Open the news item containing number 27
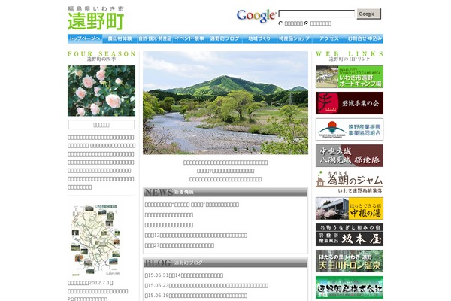The width and height of the screenshot is (451, 301). [179, 245]
